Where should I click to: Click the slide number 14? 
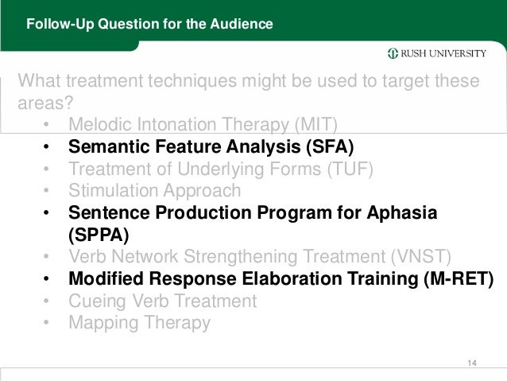point(472,364)
